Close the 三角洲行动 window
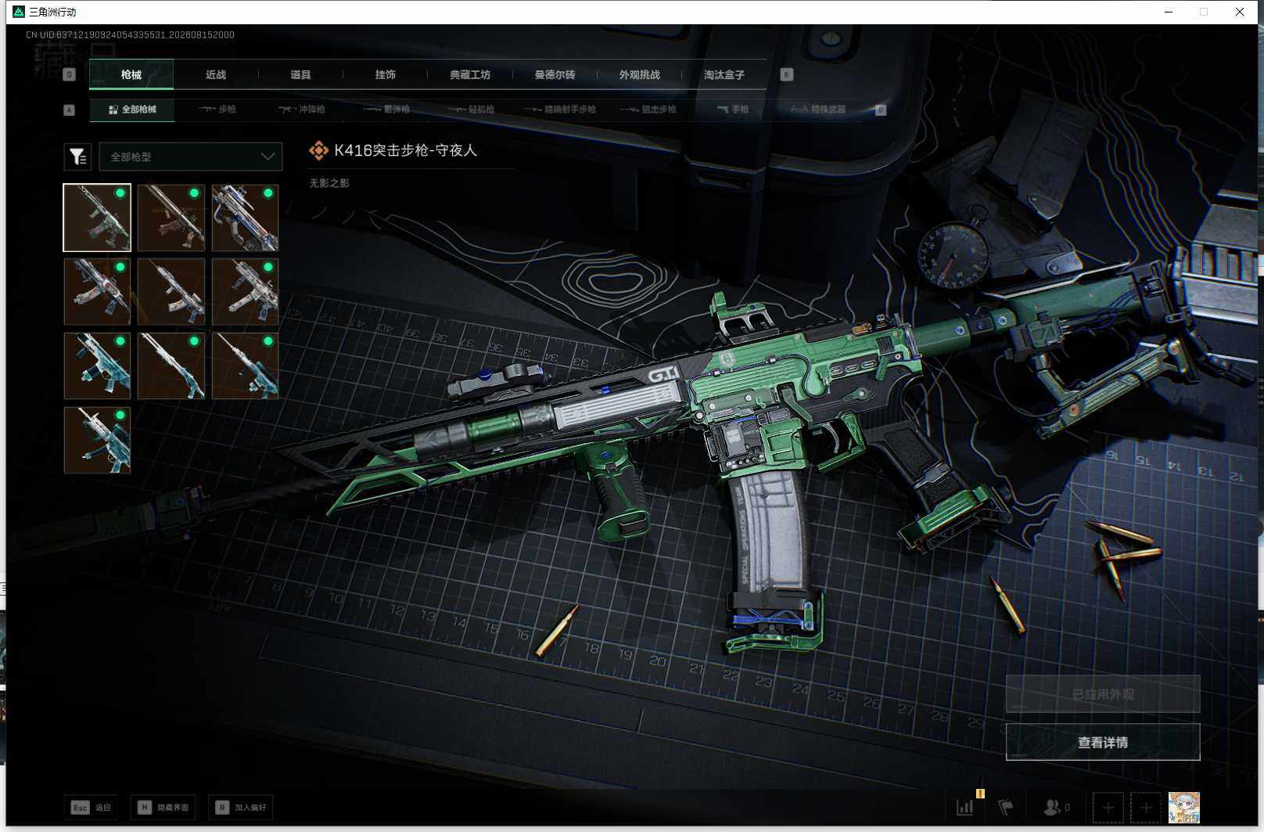1264x832 pixels. [1240, 12]
